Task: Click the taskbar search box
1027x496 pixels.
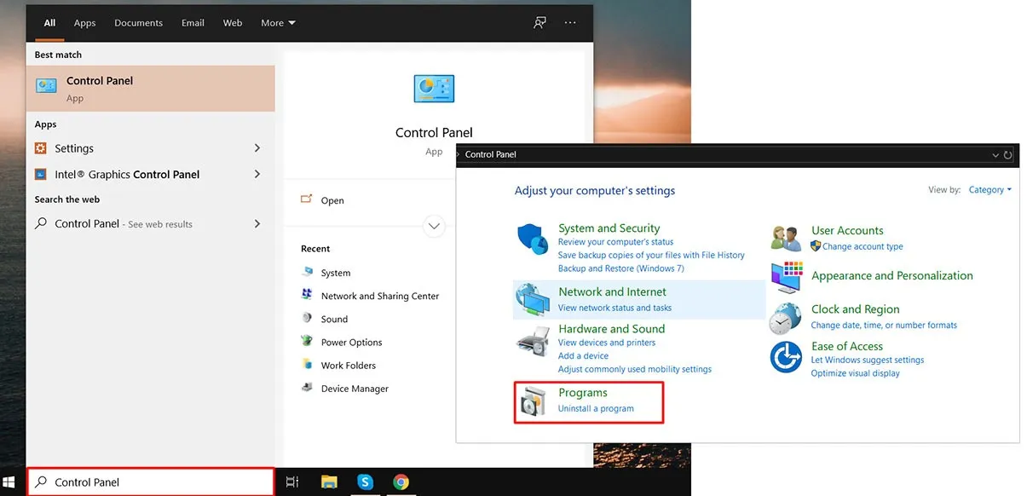Action: pyautogui.click(x=151, y=482)
